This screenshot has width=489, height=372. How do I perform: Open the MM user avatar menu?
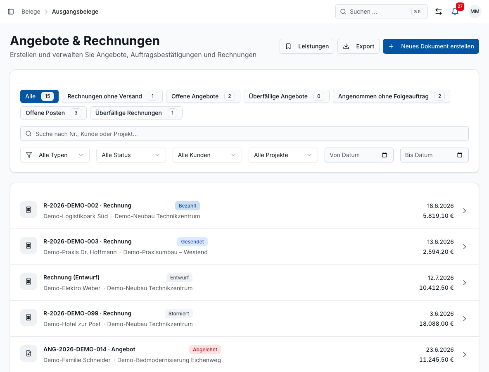pos(475,12)
